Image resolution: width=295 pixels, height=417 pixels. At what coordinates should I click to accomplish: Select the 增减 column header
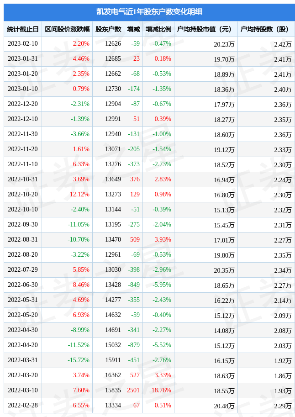coord(133,29)
